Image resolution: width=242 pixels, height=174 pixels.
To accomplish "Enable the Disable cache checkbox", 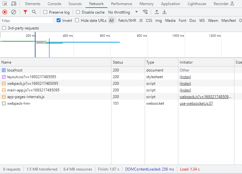I will [x=78, y=12].
